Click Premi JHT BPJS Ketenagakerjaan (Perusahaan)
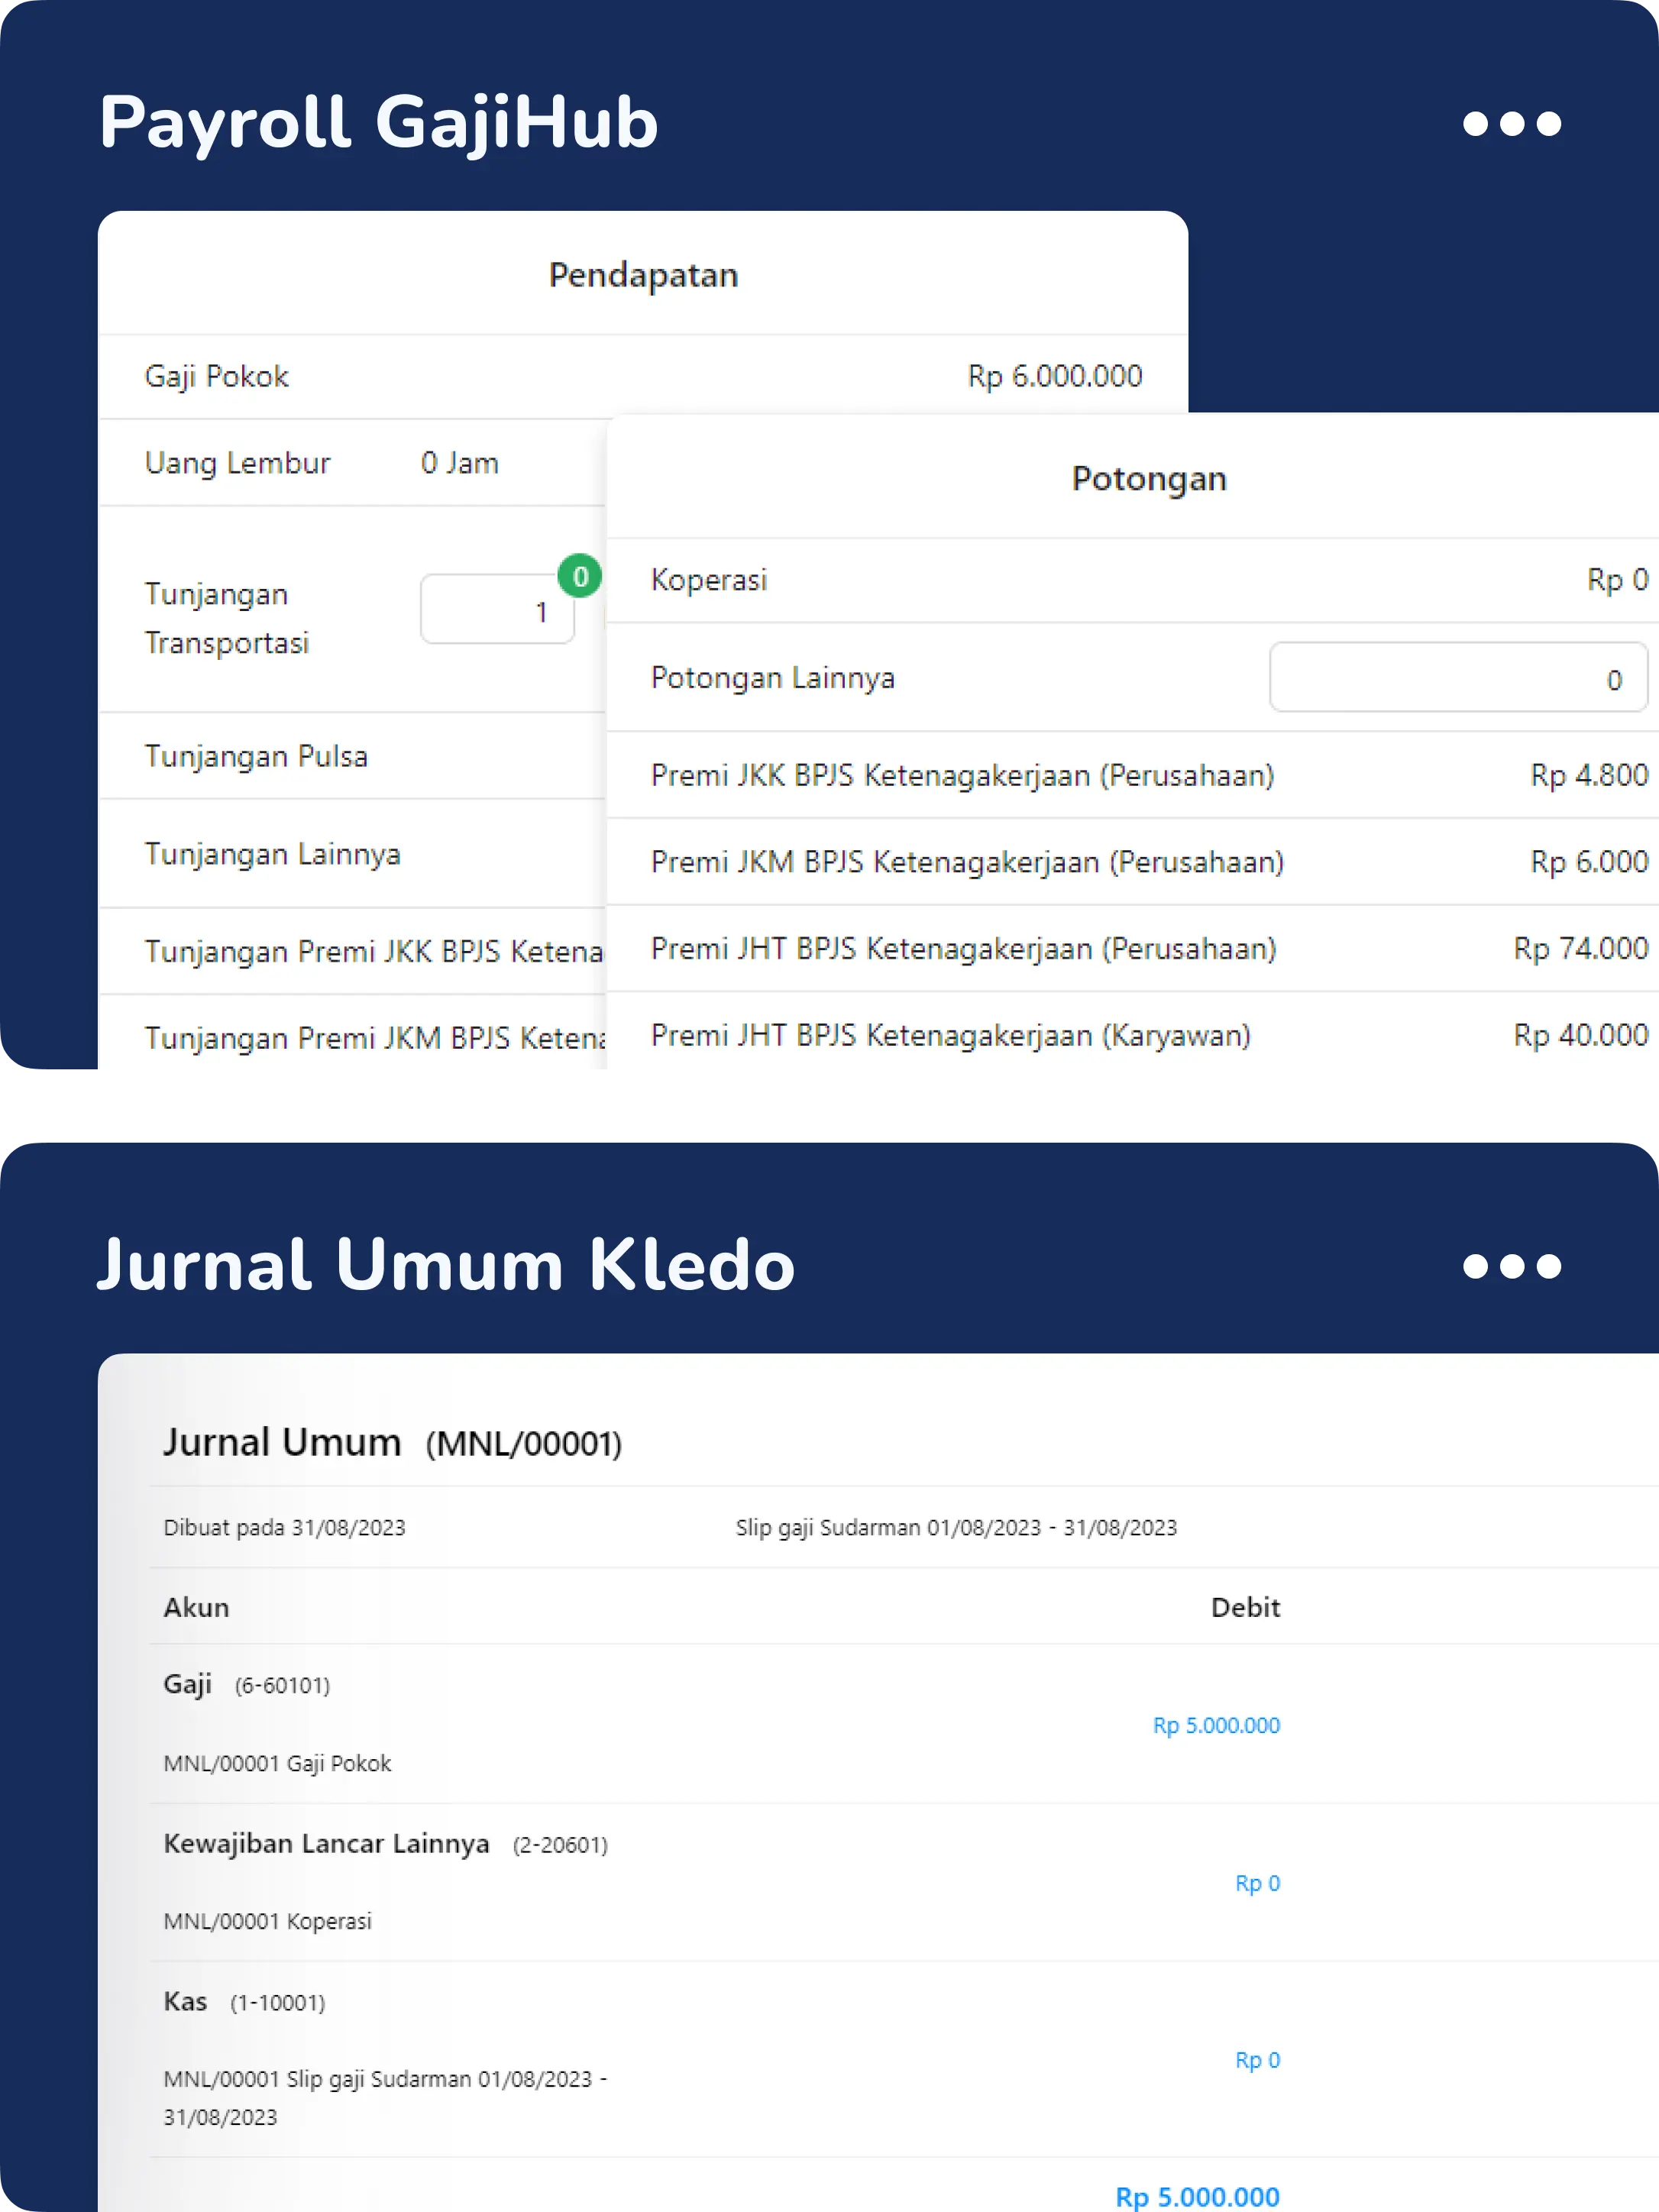1659x2212 pixels. coord(963,948)
